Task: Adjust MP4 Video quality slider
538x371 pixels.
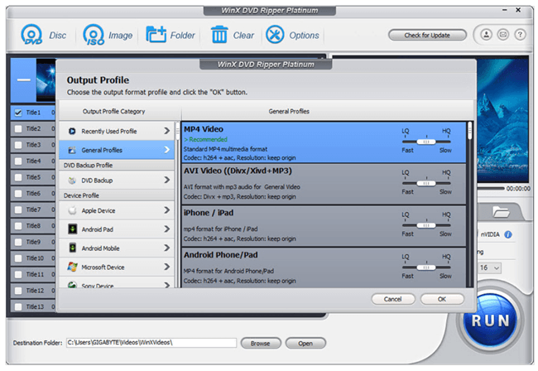Action: point(426,142)
